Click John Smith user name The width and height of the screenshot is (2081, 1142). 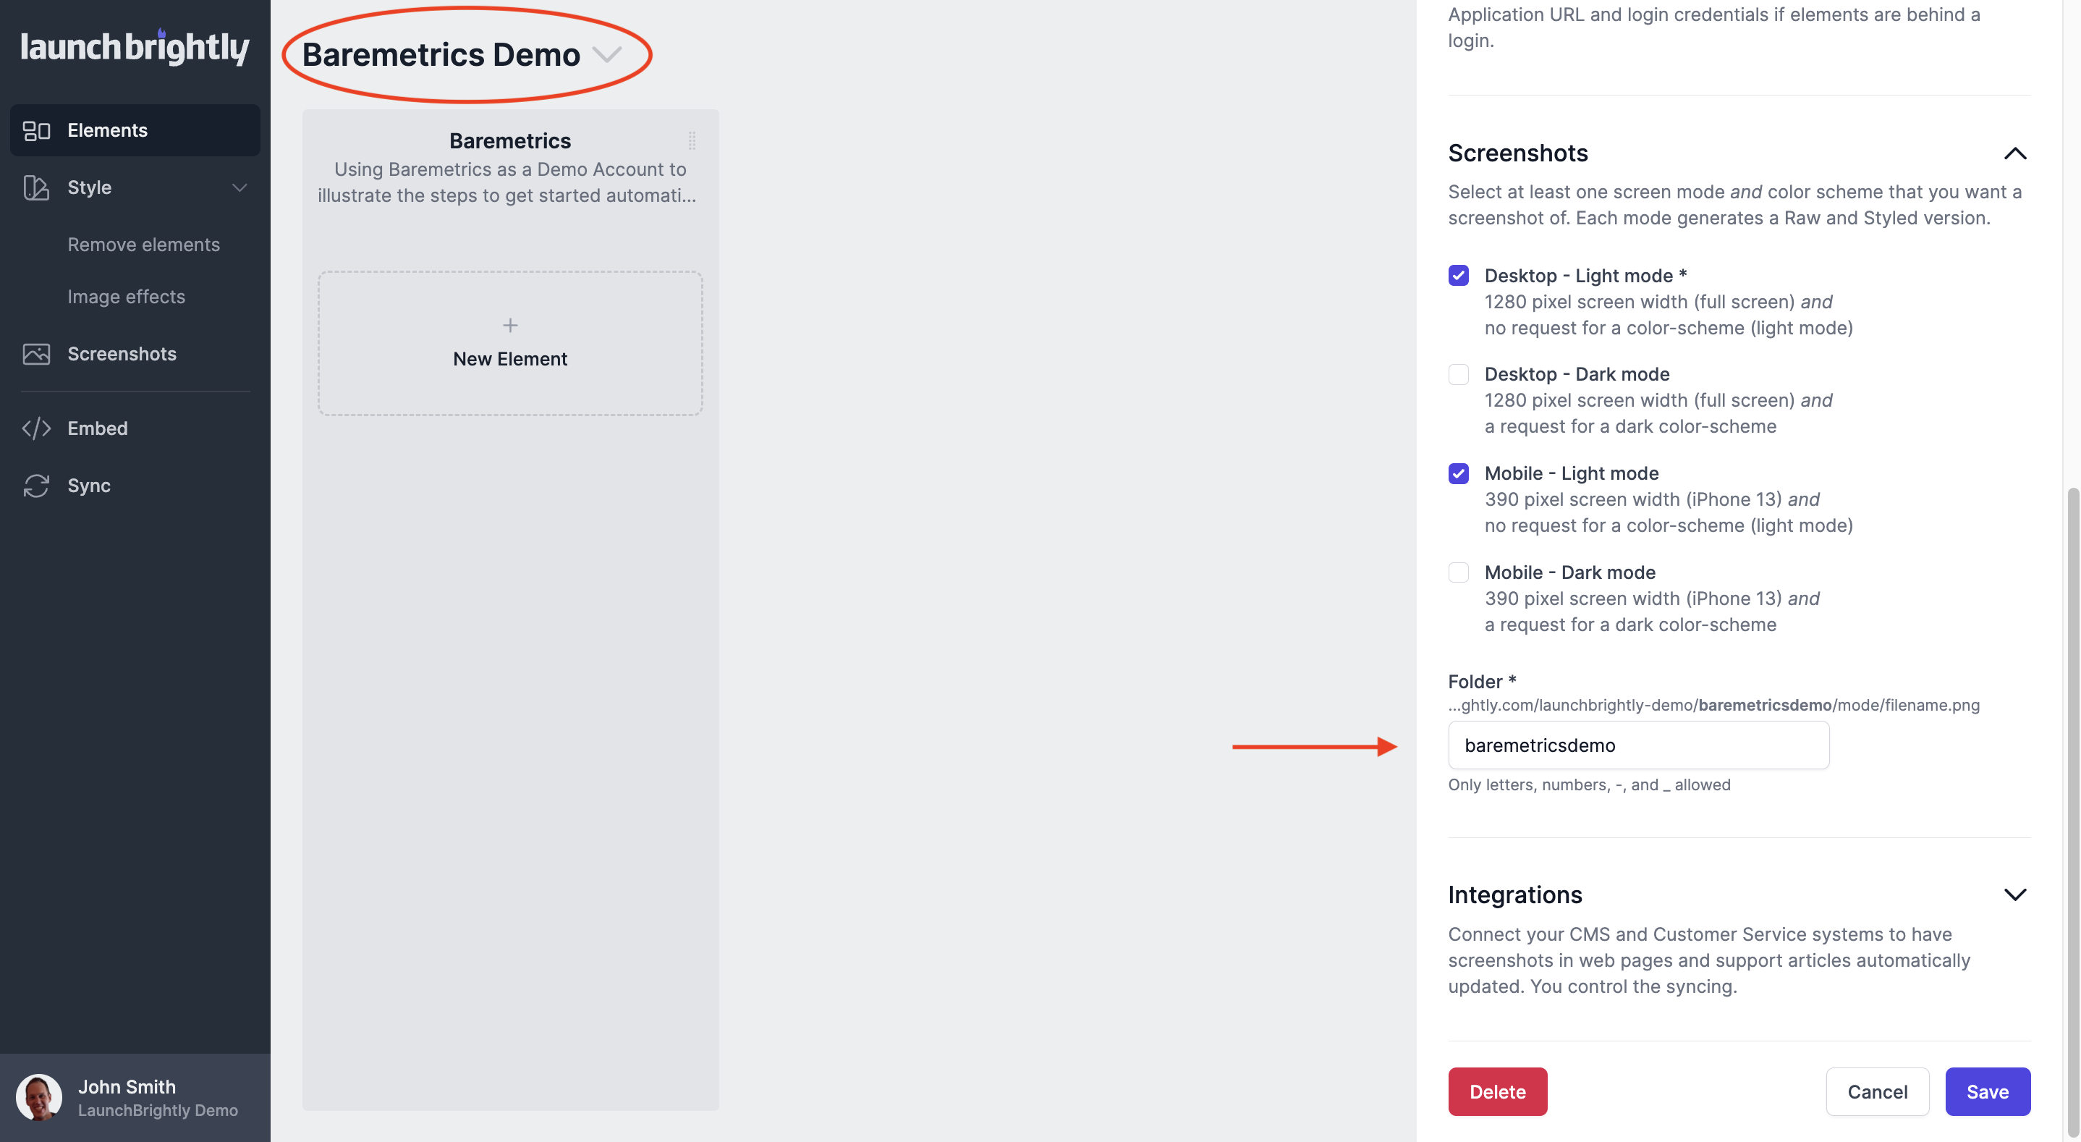click(127, 1087)
